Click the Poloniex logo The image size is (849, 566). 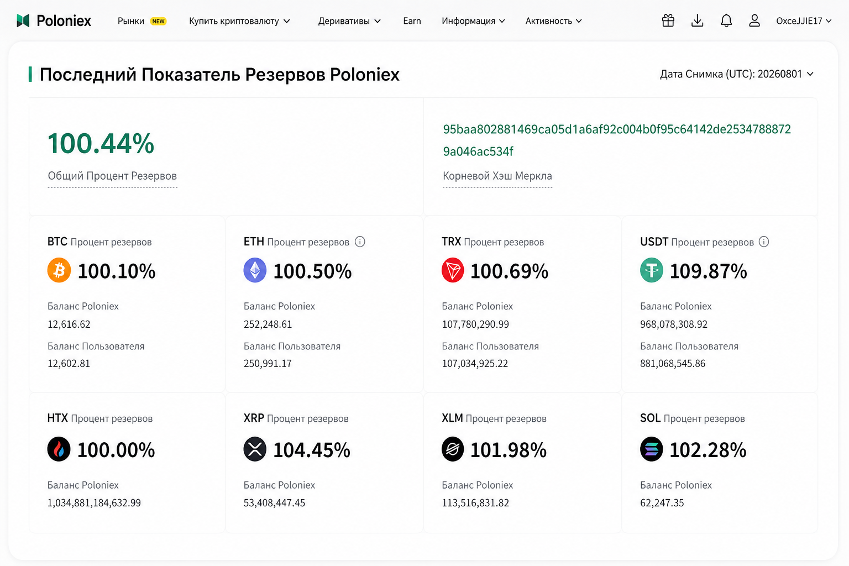[54, 21]
